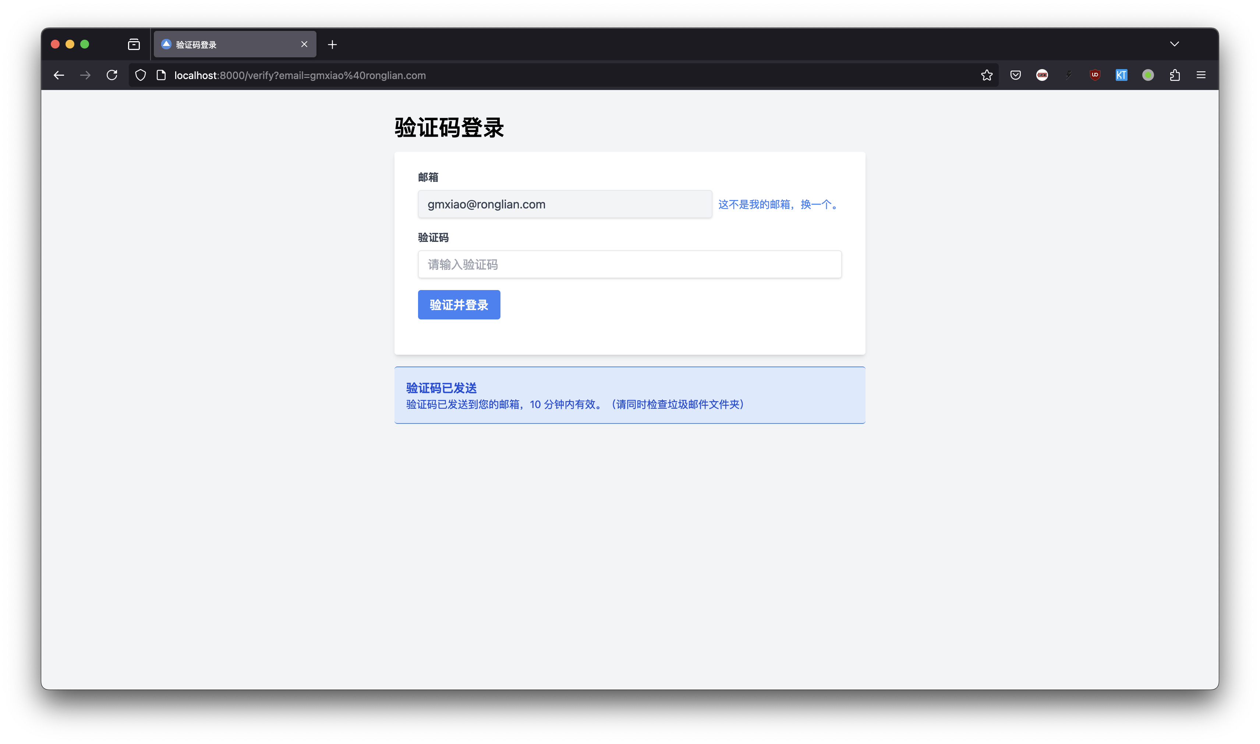
Task: Click the 验证并登录 button
Action: coord(459,305)
